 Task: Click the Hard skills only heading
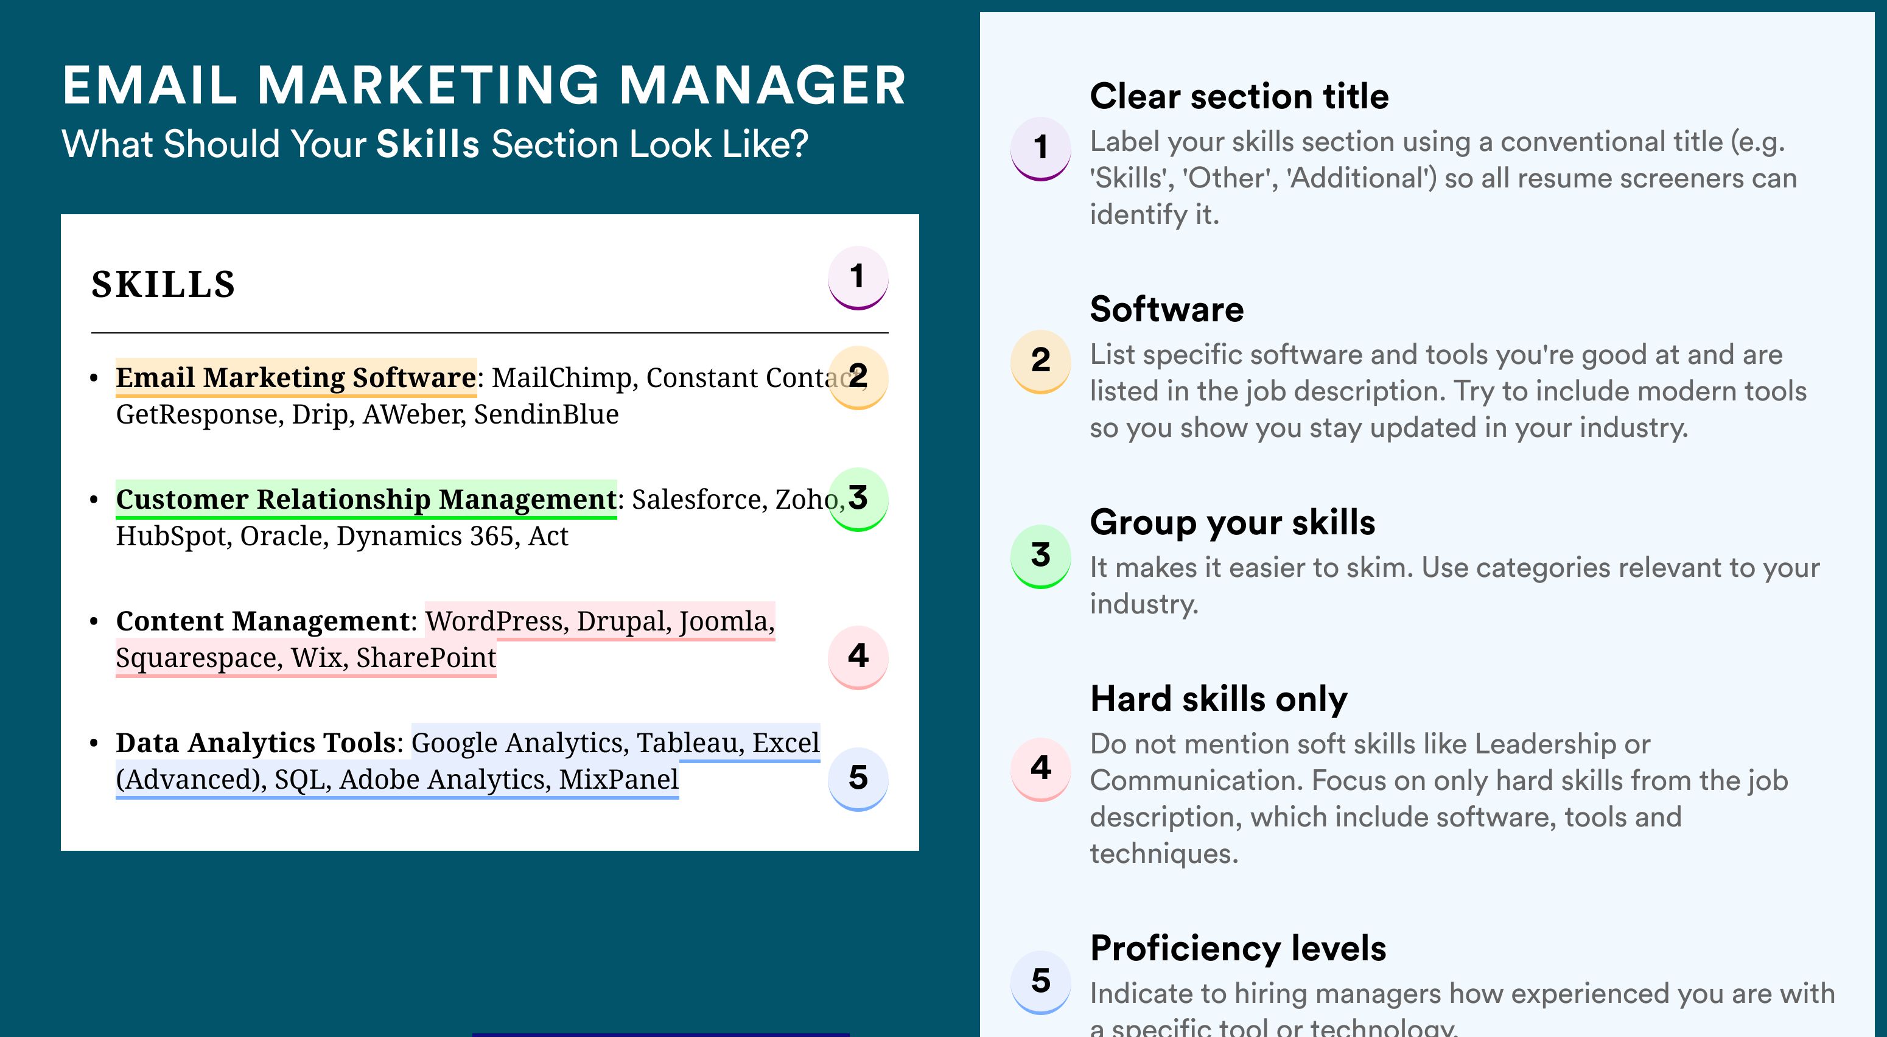pyautogui.click(x=1218, y=699)
